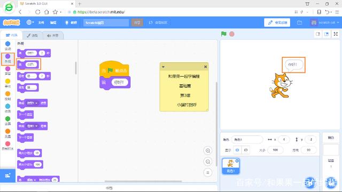Switch to the 声音 (Sounds) tab
This screenshot has width=342, height=192.
(53, 36)
